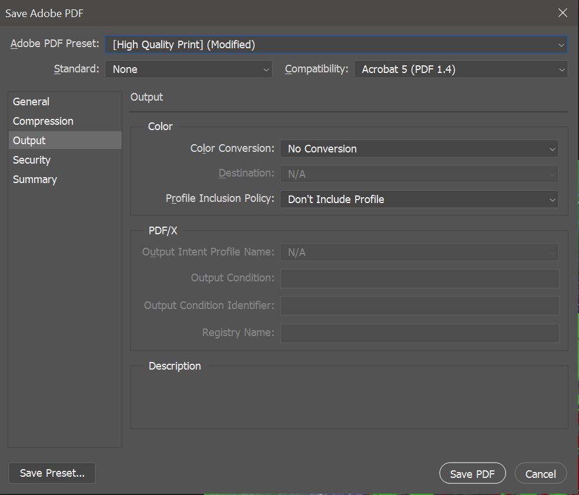
Task: Open the Compatibility dropdown showing Acrobat 5
Action: [460, 69]
